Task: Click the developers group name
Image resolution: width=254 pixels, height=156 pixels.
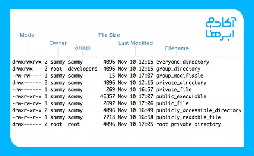Action: pos(82,69)
